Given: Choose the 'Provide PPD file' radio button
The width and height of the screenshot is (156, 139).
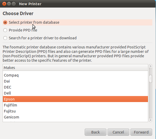Looking at the screenshot, I should tap(5, 30).
